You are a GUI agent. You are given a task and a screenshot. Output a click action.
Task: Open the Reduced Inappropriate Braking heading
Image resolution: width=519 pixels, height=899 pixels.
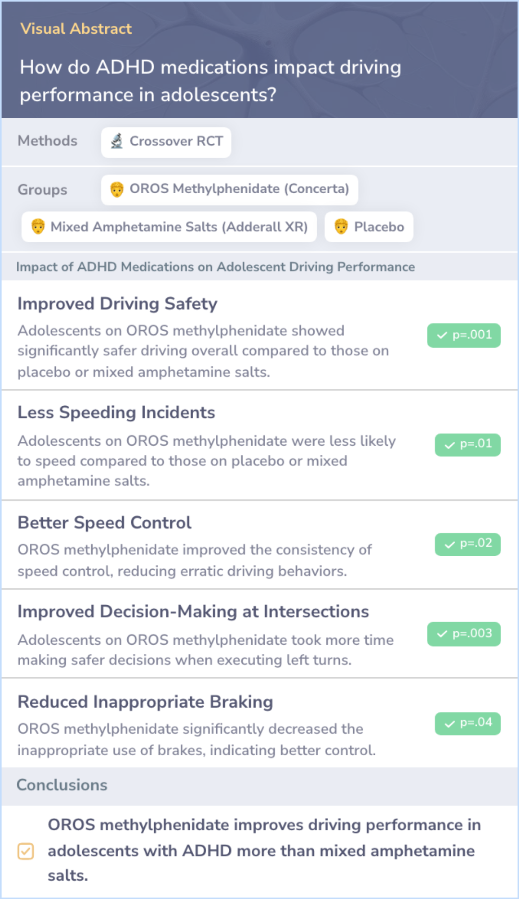coord(146,702)
